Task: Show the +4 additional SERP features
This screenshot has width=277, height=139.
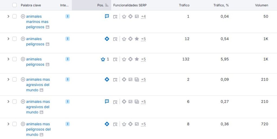Action: (x=143, y=16)
